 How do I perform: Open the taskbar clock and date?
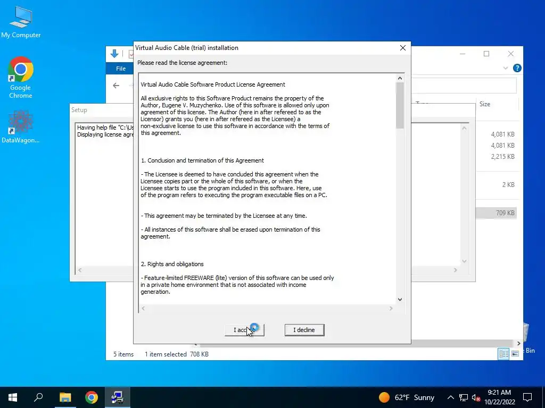[499, 397]
